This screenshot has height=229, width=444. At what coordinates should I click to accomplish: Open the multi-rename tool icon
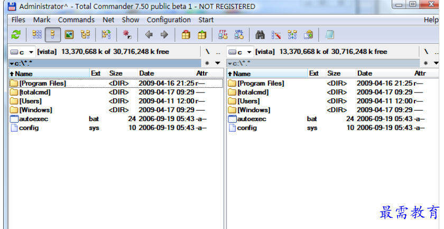(x=276, y=35)
